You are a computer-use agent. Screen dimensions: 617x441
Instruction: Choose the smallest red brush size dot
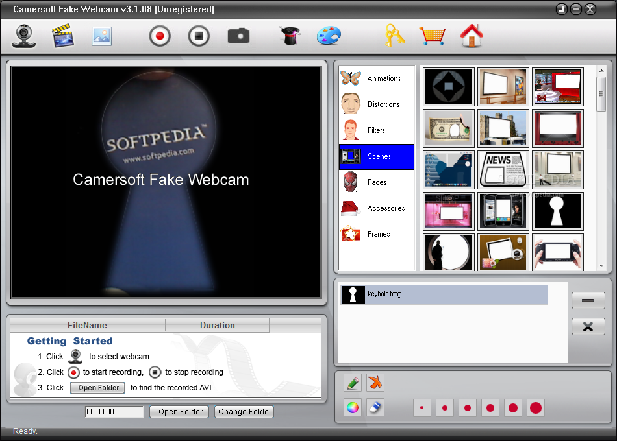coord(422,408)
